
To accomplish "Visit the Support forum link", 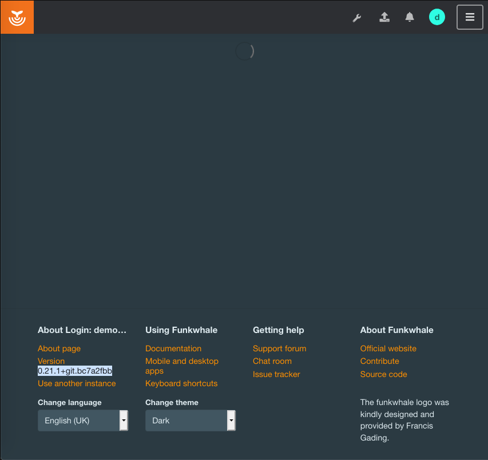I will [280, 348].
